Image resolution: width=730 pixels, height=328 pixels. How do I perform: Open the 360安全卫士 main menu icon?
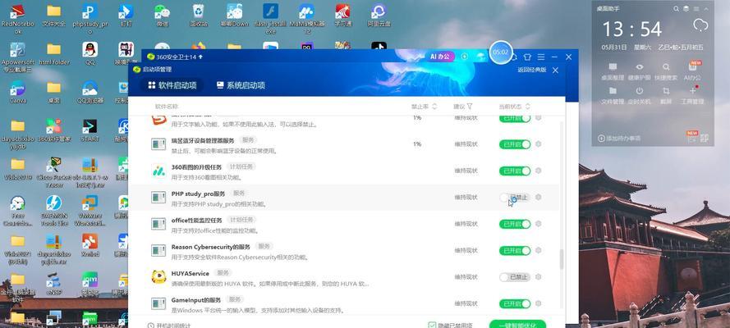541,57
